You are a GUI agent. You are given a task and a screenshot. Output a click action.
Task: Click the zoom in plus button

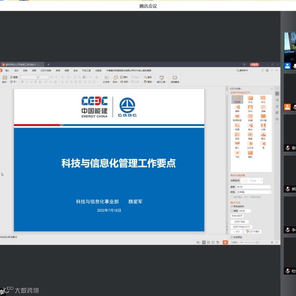click(x=272, y=243)
